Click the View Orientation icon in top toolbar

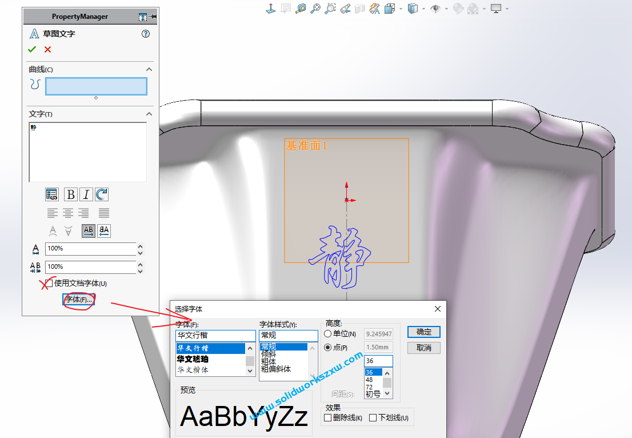389,9
